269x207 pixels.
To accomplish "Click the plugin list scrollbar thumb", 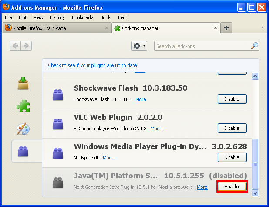I will click(255, 164).
